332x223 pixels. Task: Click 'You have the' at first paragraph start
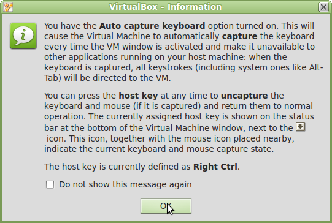(x=71, y=26)
